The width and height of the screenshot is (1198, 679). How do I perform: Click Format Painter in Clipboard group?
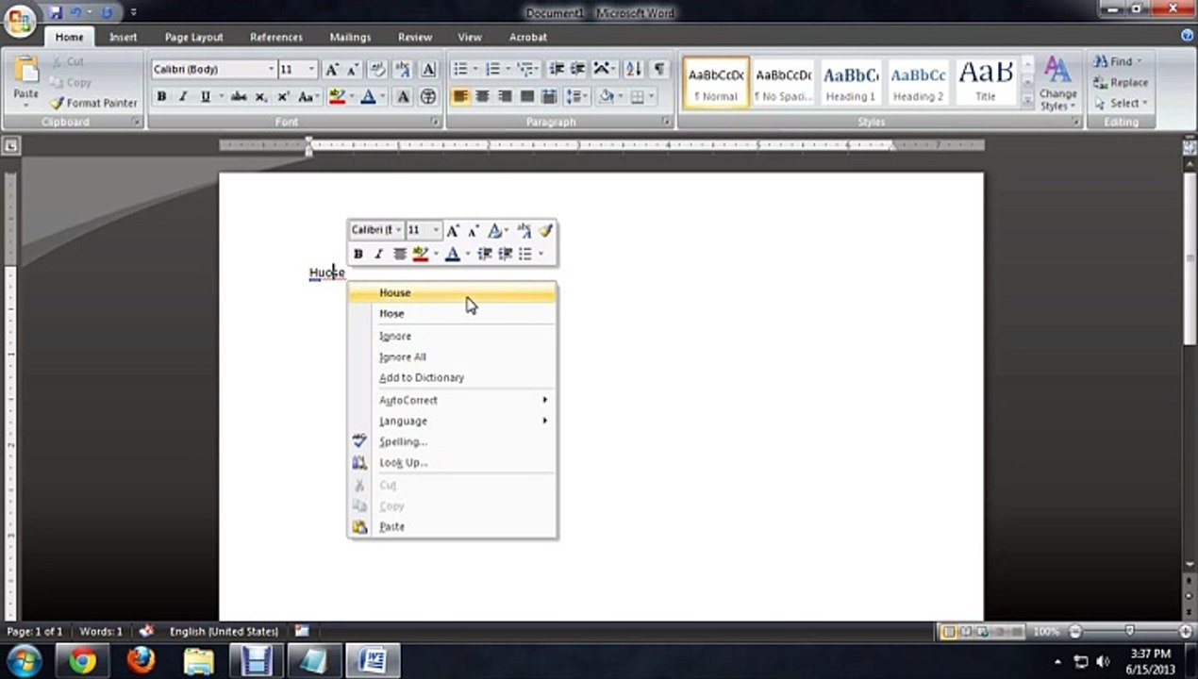[93, 103]
